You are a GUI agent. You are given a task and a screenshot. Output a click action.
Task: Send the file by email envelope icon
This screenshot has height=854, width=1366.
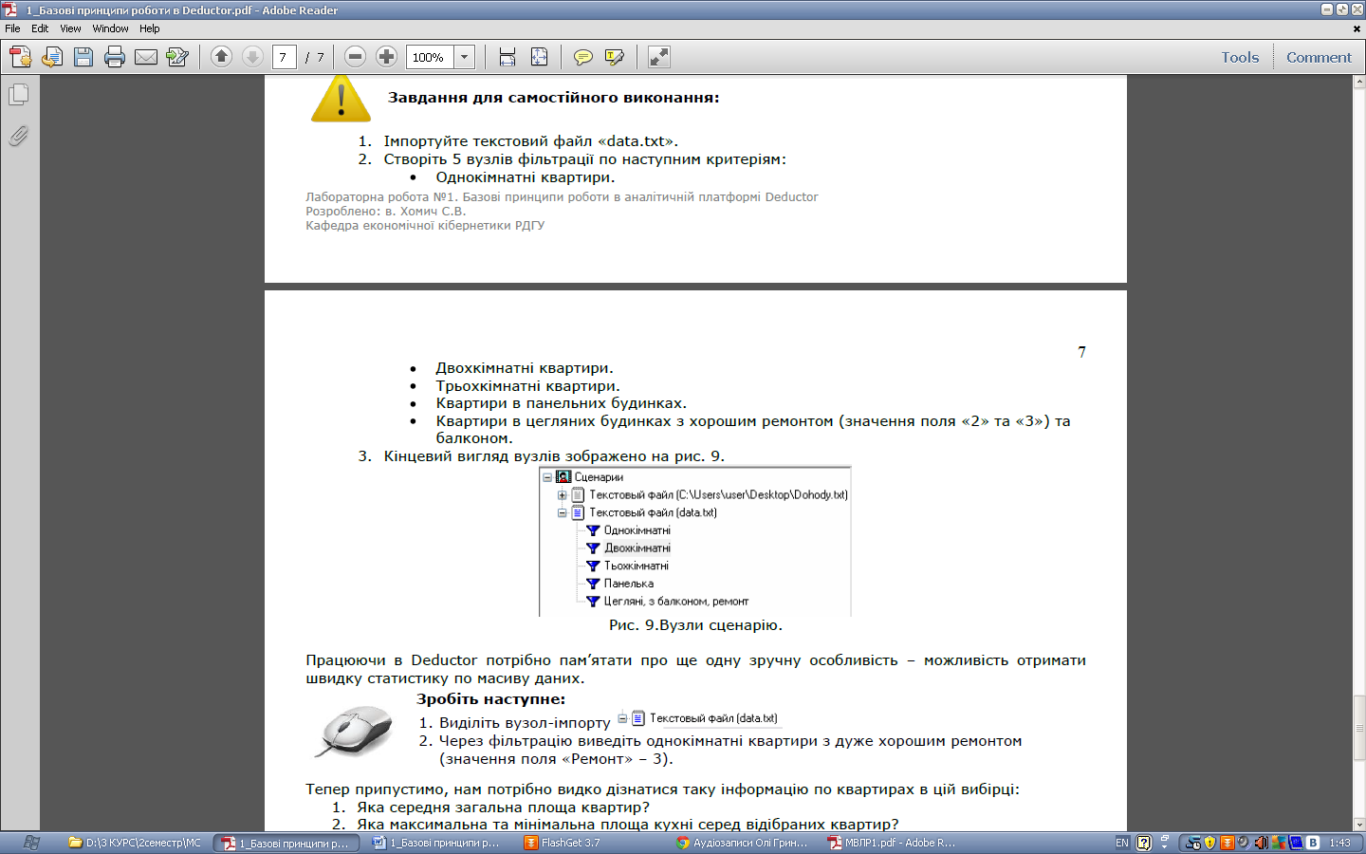click(x=146, y=57)
